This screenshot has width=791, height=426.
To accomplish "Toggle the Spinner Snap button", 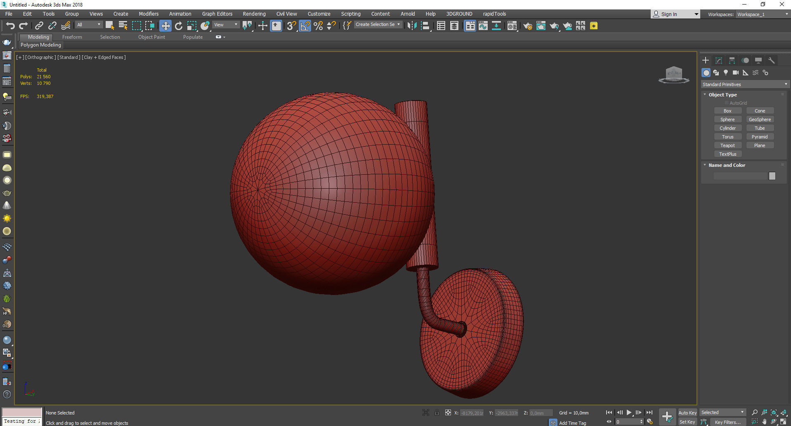I will [x=331, y=26].
